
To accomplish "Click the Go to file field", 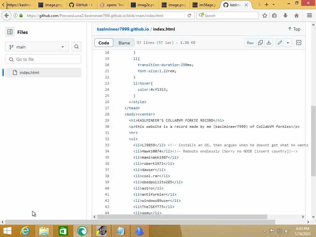I will (43, 59).
